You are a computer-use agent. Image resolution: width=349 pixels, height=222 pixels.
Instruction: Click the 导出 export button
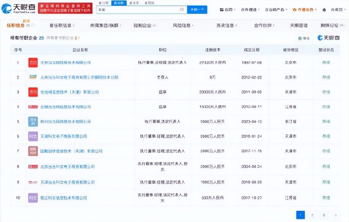point(304,38)
